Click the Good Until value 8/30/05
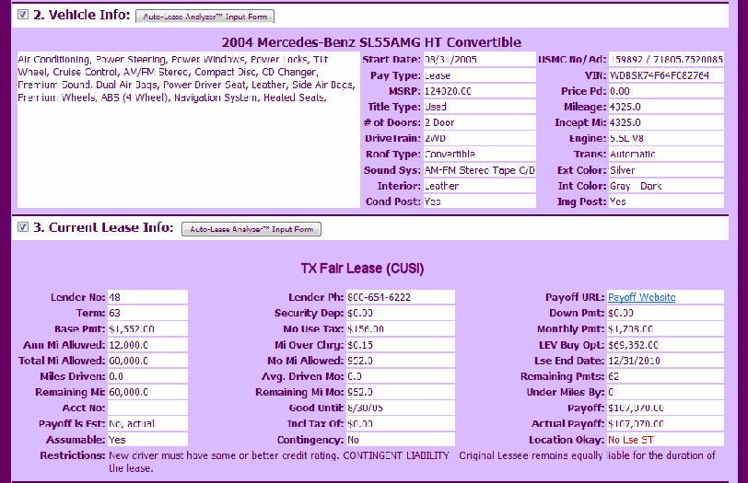The height and width of the screenshot is (483, 748). pyautogui.click(x=400, y=408)
